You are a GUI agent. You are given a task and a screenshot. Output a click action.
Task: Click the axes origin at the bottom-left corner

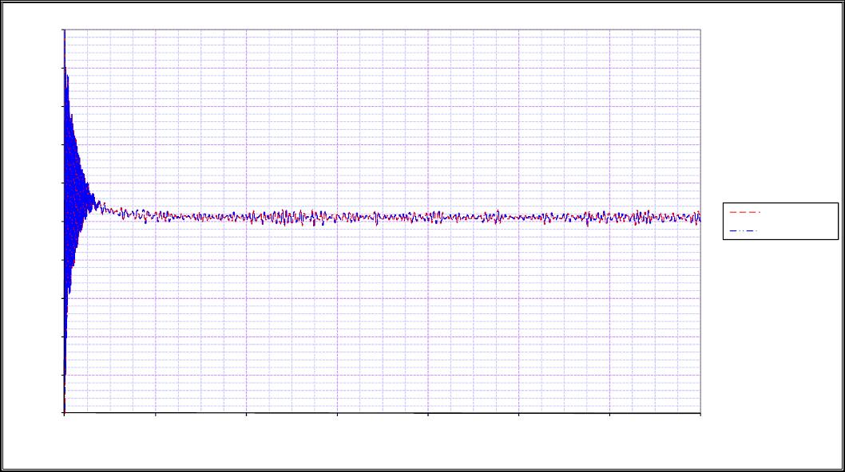(64, 413)
